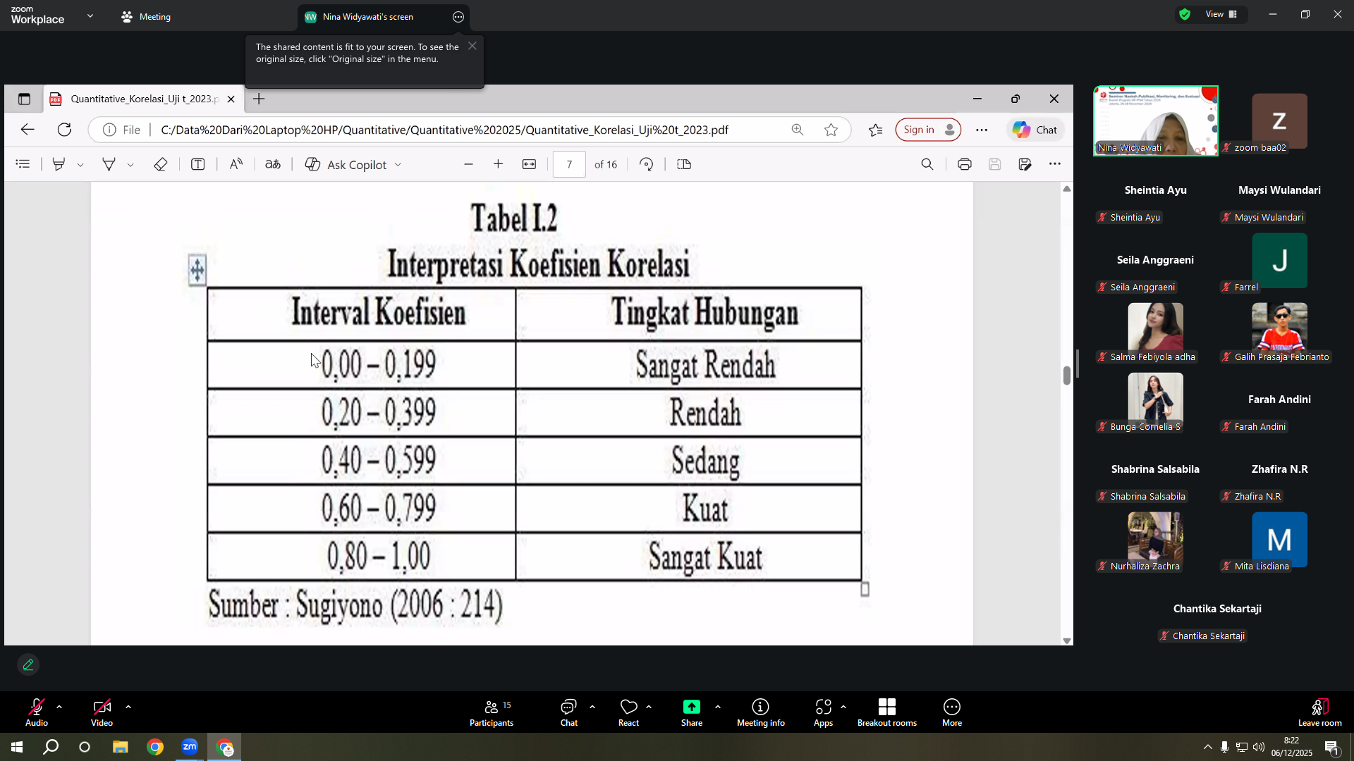Click the translate icon in PDF toolbar
This screenshot has height=761, width=1354.
click(x=273, y=164)
